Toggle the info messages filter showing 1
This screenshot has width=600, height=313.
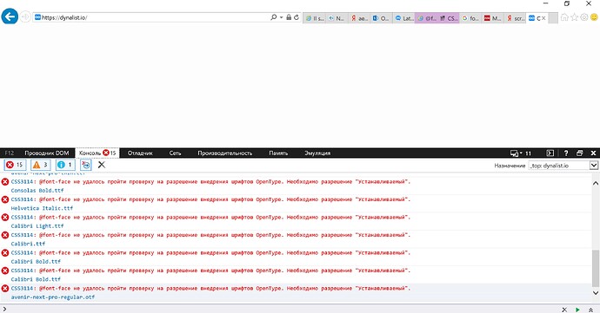click(65, 165)
